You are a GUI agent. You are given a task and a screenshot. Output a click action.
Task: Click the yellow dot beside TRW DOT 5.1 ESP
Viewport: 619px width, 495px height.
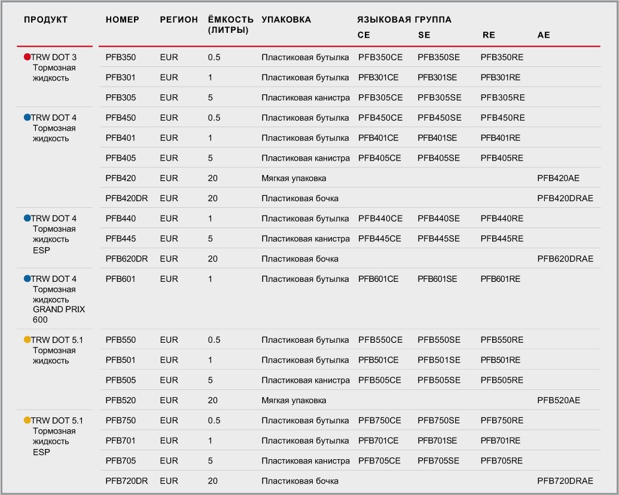(x=28, y=420)
